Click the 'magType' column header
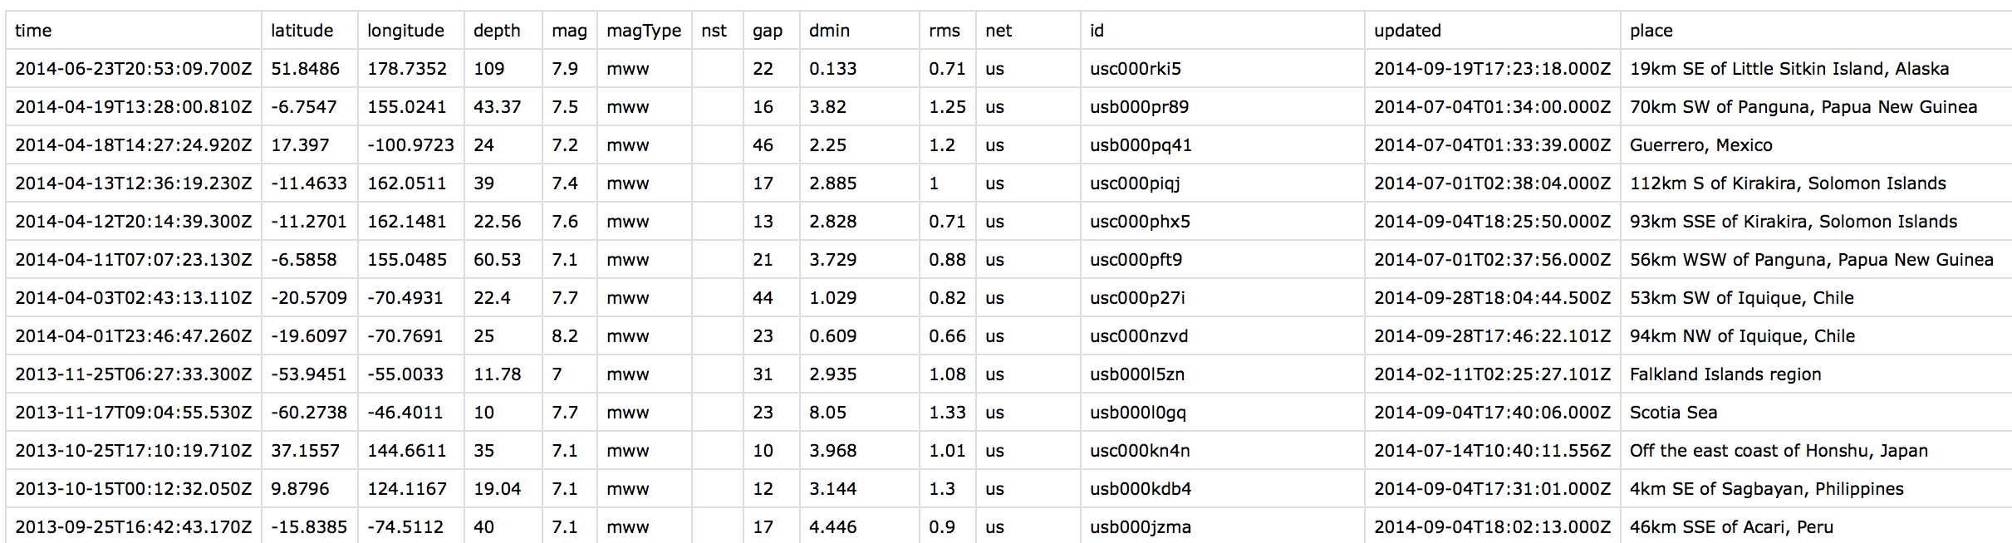Screen dimensions: 2012x543 pyautogui.click(x=643, y=31)
